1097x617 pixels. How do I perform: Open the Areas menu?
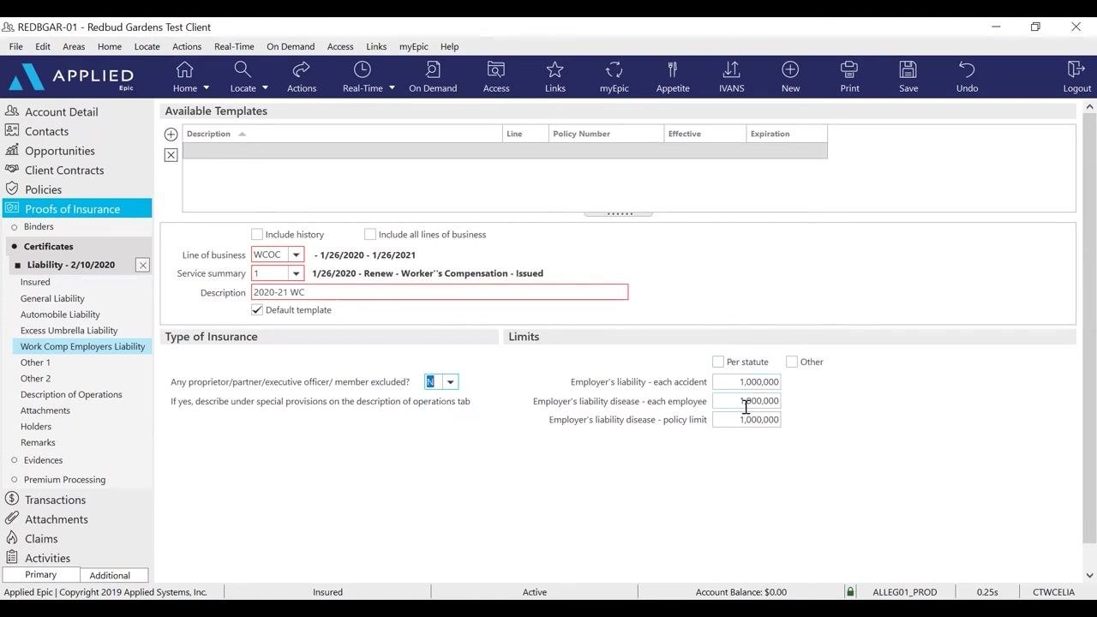click(x=74, y=46)
